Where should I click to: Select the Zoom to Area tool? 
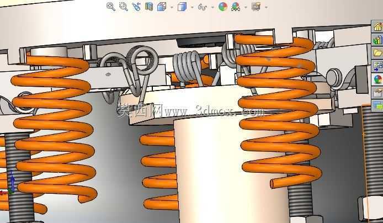pyautogui.click(x=124, y=7)
